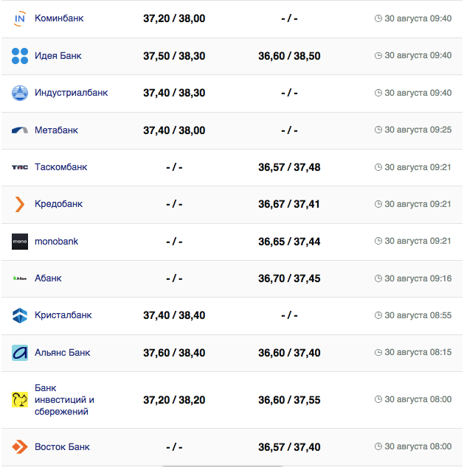The image size is (464, 467).
Task: Follow the Альянс Банк link
Action: (x=63, y=353)
